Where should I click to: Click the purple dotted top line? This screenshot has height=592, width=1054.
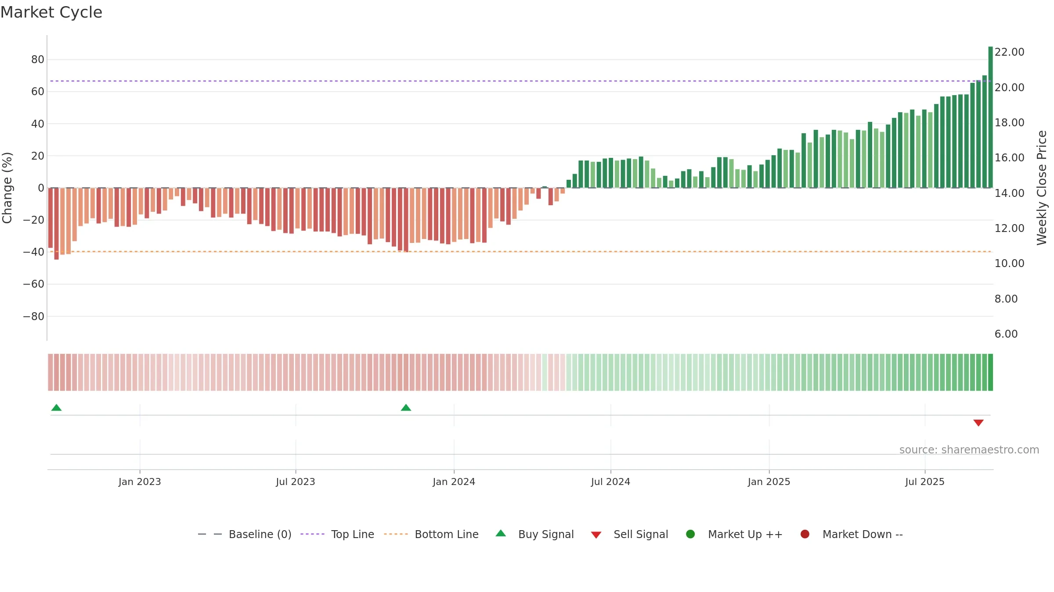click(520, 81)
